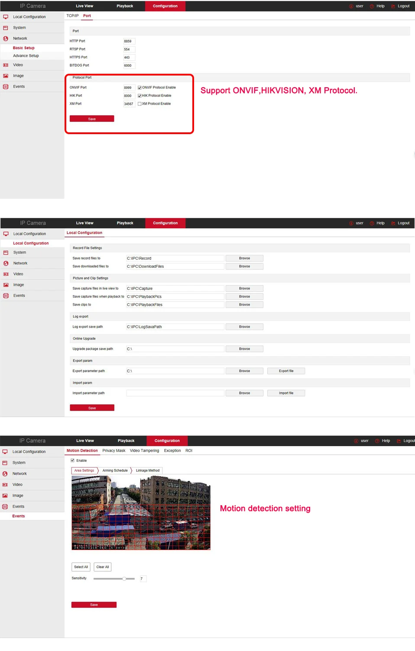Image resolution: width=415 pixels, height=651 pixels.
Task: Click System icon in Port page sidebar
Action: click(x=6, y=28)
